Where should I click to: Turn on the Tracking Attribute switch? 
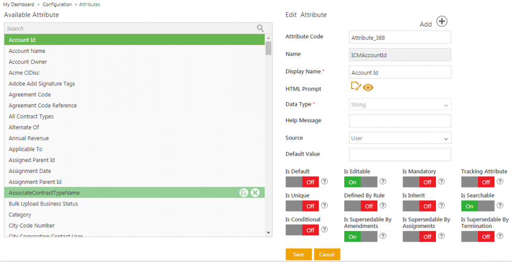(477, 182)
